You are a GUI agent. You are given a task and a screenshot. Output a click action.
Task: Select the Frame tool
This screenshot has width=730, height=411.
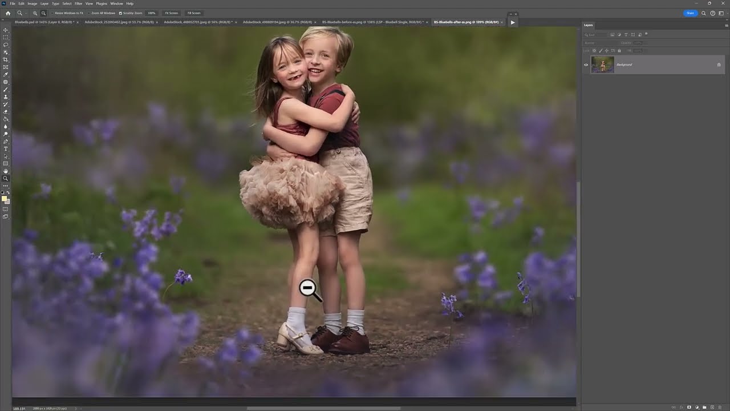coord(6,67)
